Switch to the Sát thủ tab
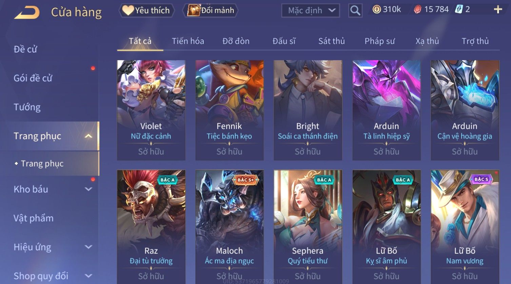Viewport: 511px width, 284px height. (x=331, y=41)
